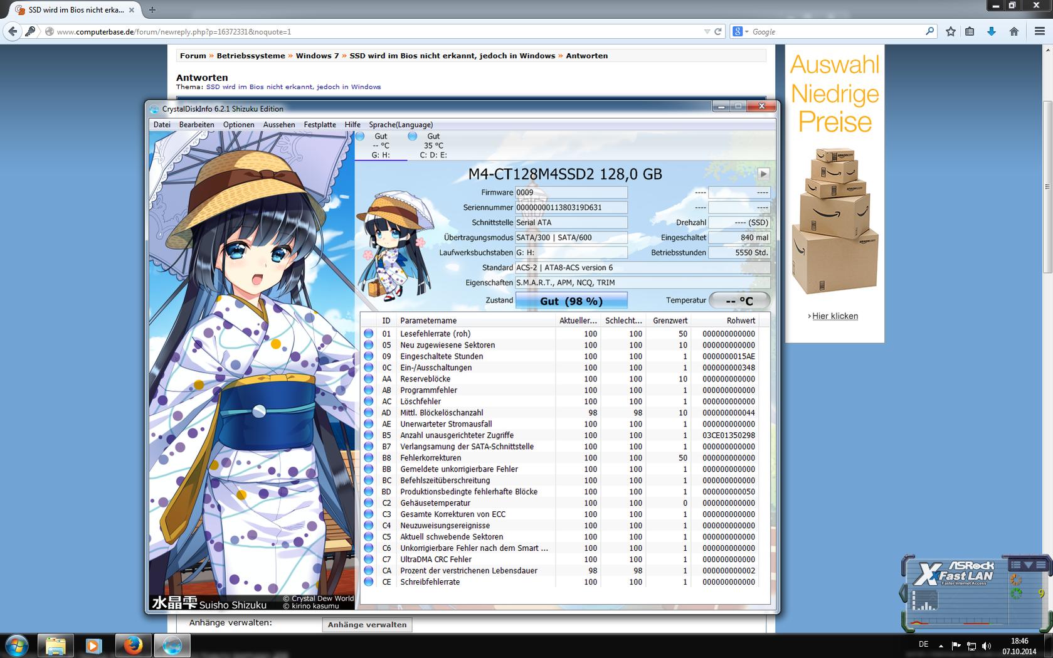
Task: Select the 'Prozent der verstrichenen Lebensdauer' row
Action: tap(560, 571)
